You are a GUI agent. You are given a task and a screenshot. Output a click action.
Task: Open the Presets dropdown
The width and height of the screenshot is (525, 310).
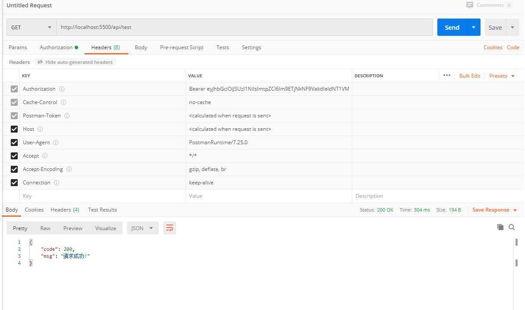502,76
